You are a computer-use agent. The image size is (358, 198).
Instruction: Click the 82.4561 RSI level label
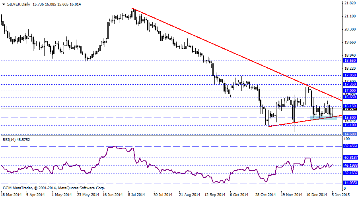tap(350, 146)
